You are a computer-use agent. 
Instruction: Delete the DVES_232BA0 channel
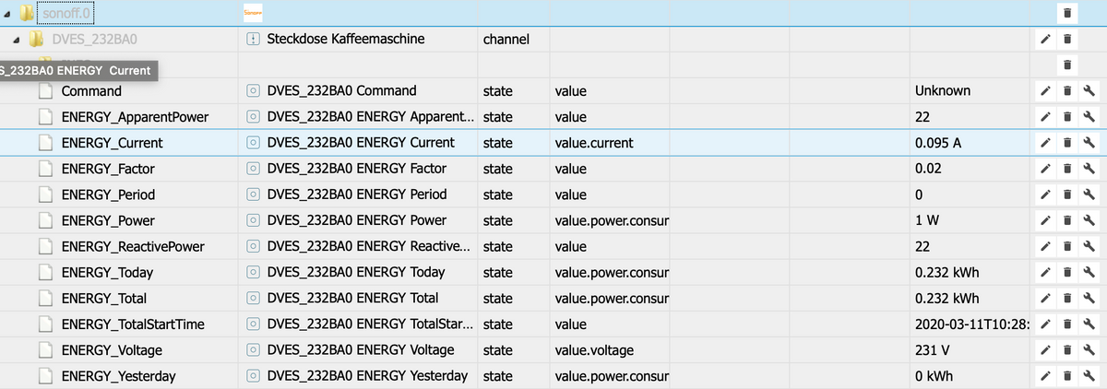1067,40
